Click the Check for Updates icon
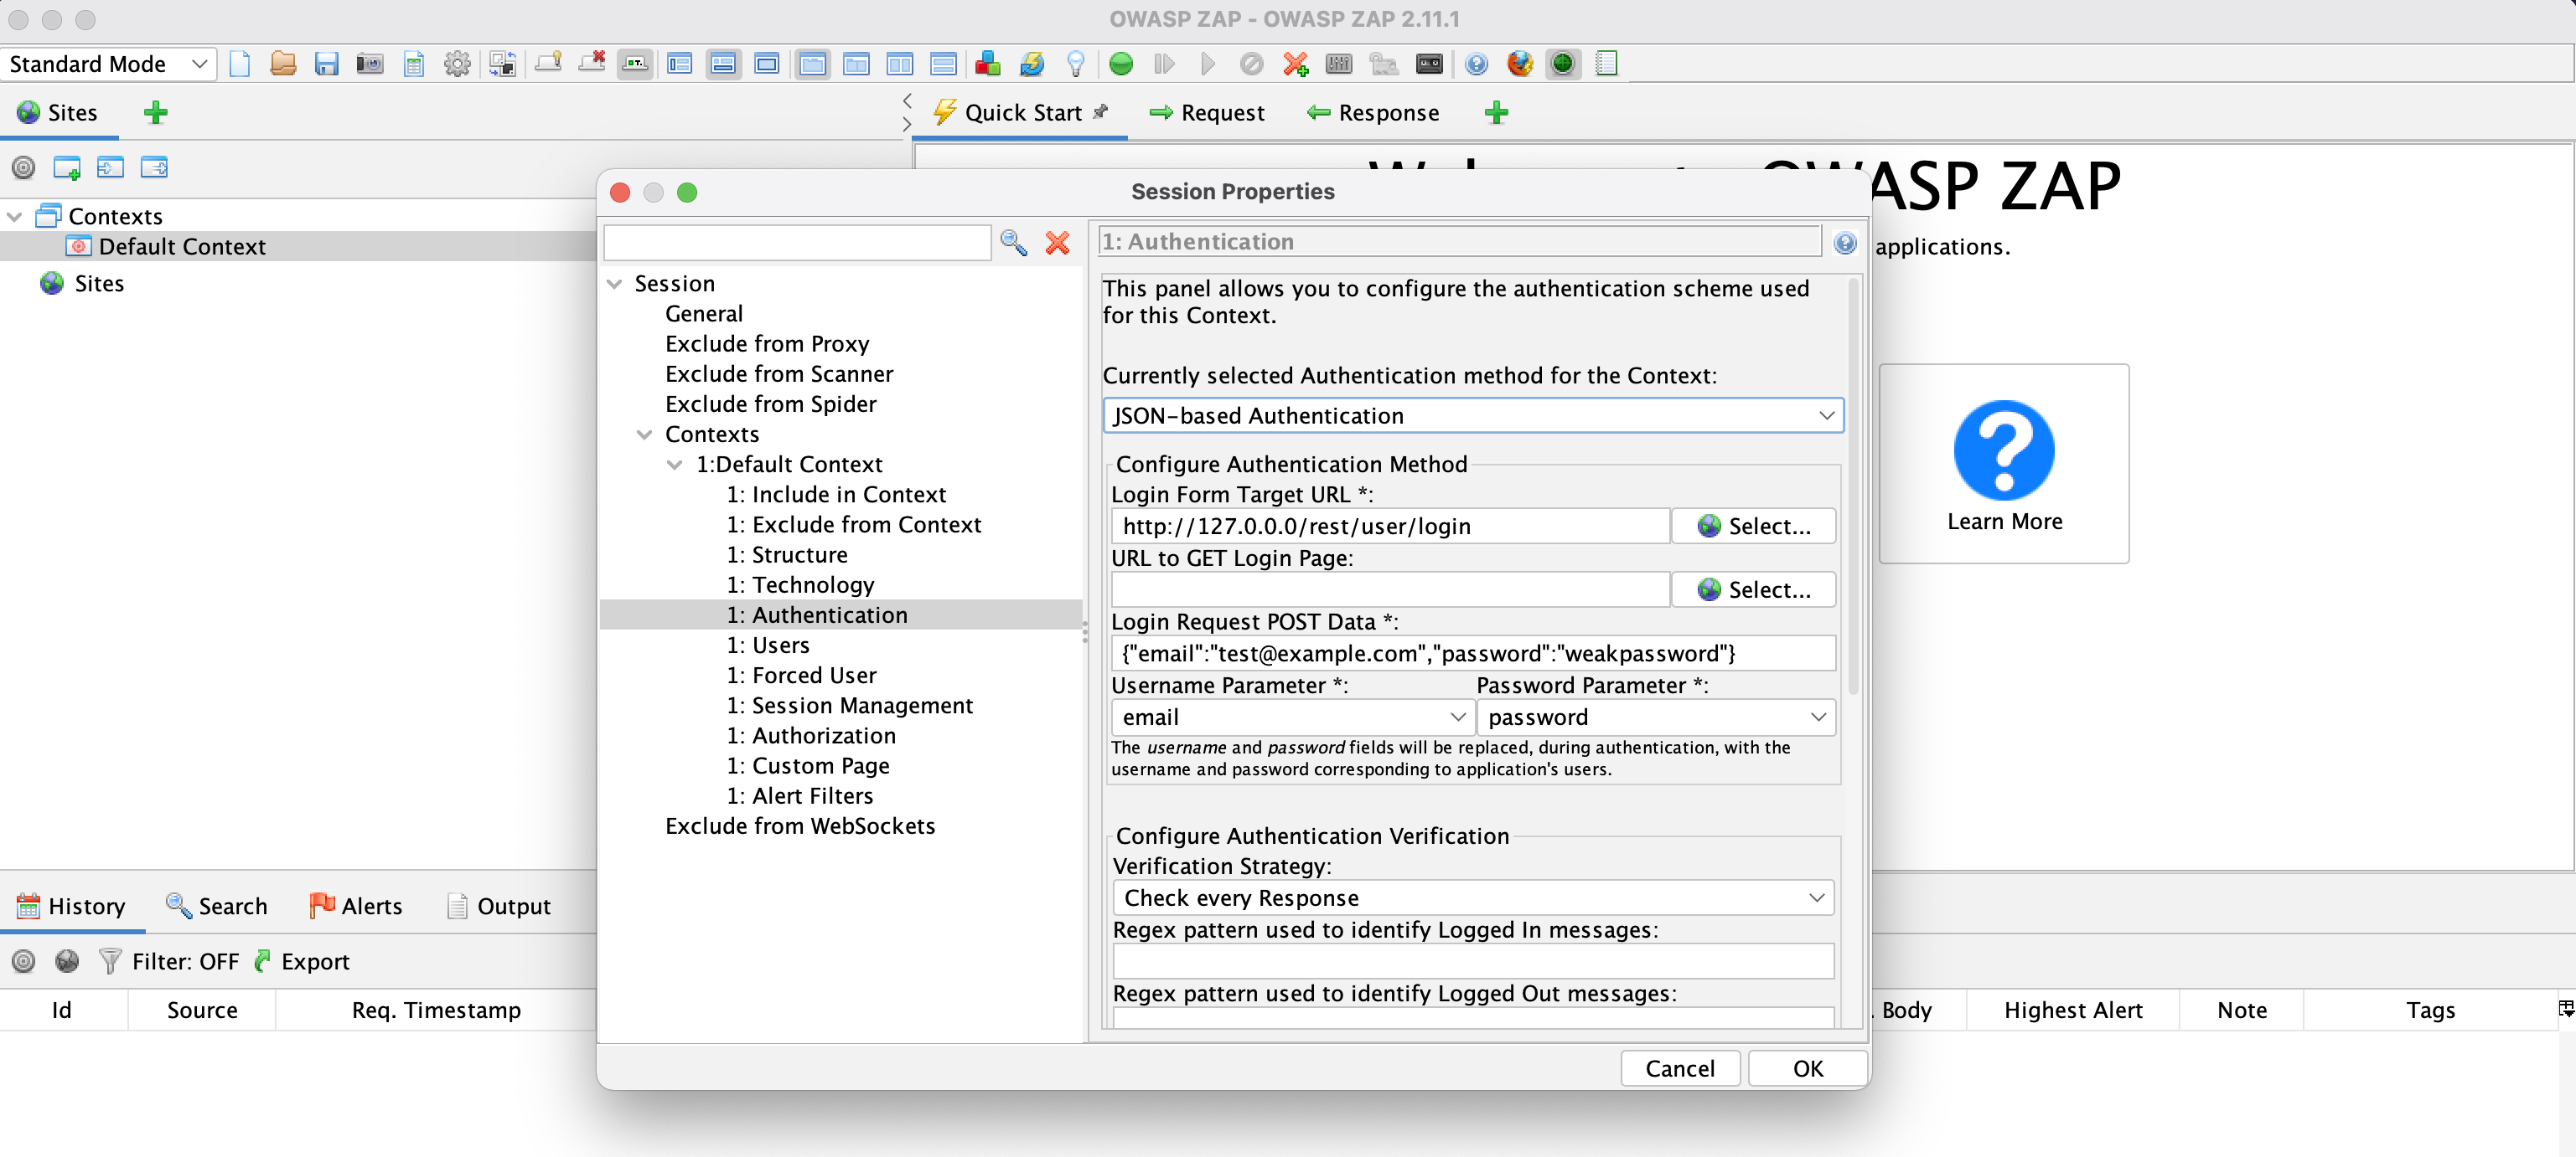 pos(1031,64)
